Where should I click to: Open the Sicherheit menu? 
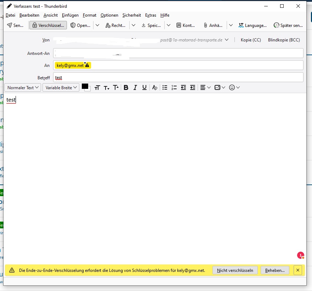(x=132, y=15)
